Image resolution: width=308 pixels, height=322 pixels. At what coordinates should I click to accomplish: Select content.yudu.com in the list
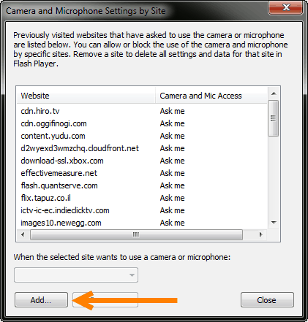pyautogui.click(x=142, y=136)
